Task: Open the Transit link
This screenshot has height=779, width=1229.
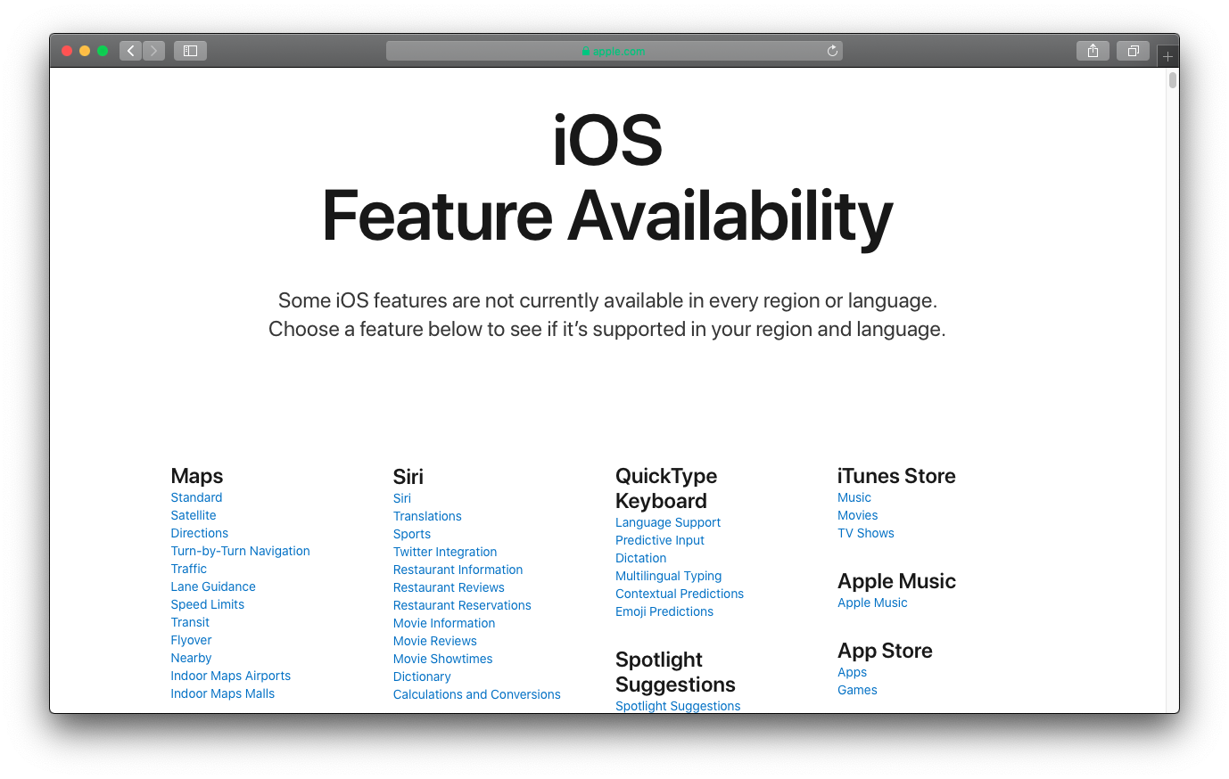Action: pyautogui.click(x=190, y=622)
